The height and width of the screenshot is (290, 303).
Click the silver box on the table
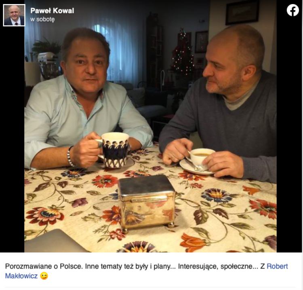147,203
